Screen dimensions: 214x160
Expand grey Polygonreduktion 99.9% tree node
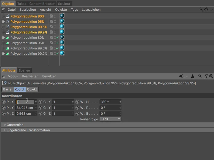3,54
